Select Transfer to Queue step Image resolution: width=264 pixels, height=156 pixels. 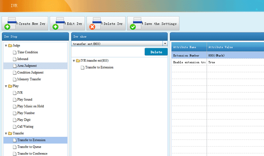29,147
